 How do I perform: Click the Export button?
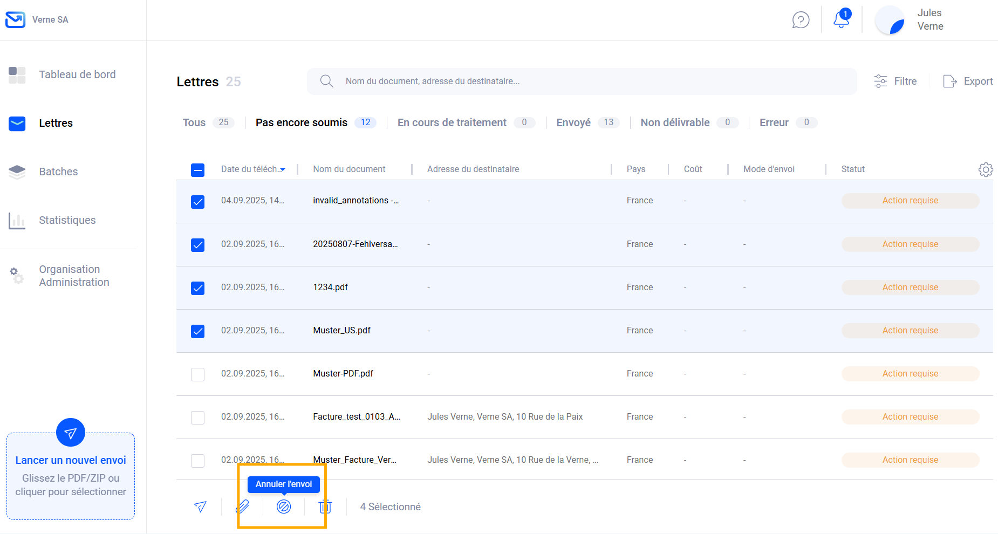[968, 81]
